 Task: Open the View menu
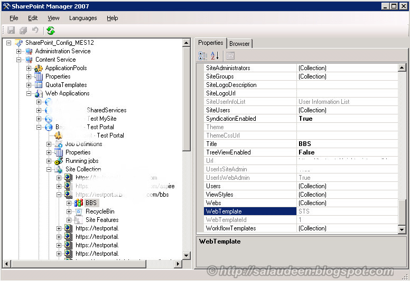coord(53,18)
